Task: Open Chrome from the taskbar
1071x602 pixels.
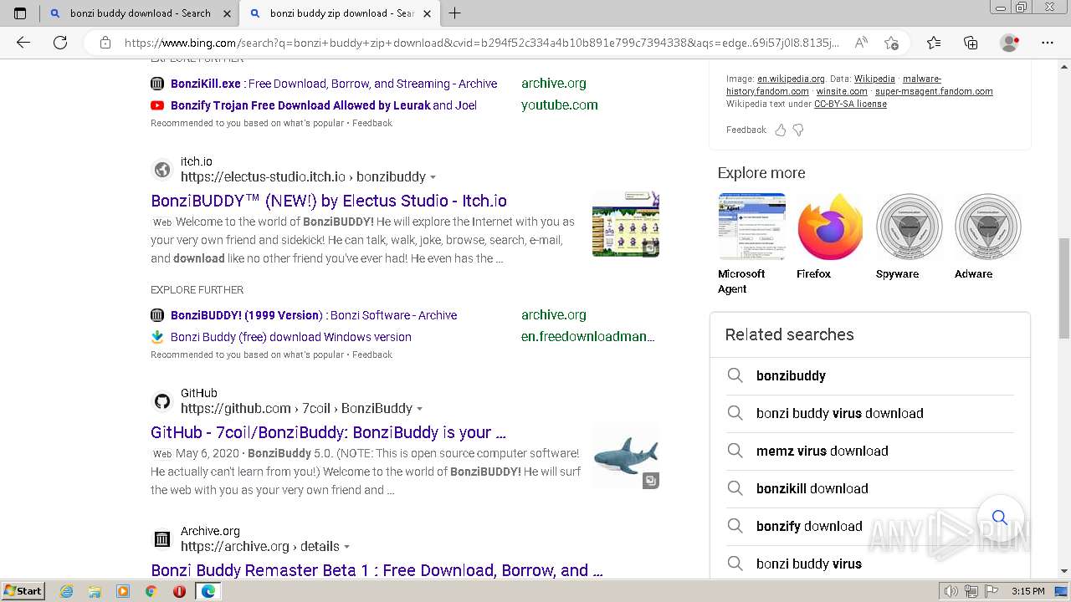Action: [151, 591]
